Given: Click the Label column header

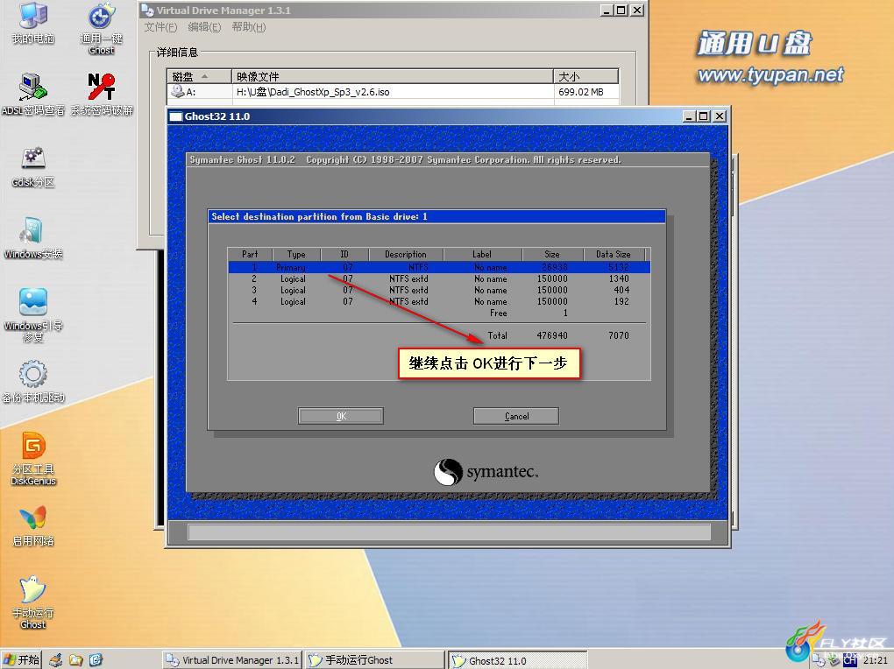Looking at the screenshot, I should click(x=482, y=254).
